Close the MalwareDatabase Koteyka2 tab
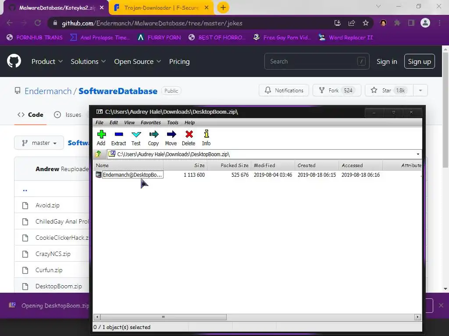Image resolution: width=449 pixels, height=336 pixels. [x=102, y=8]
